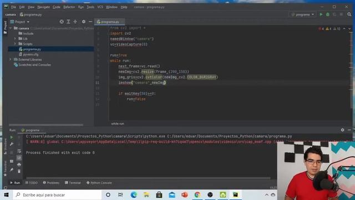Open the Problems tool window tab
Viewport: 355px width, 200px height.
(51, 183)
